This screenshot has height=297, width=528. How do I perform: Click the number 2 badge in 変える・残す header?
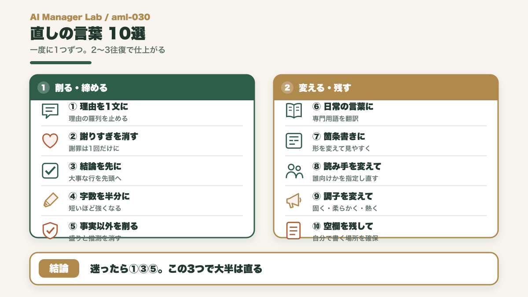(x=287, y=88)
